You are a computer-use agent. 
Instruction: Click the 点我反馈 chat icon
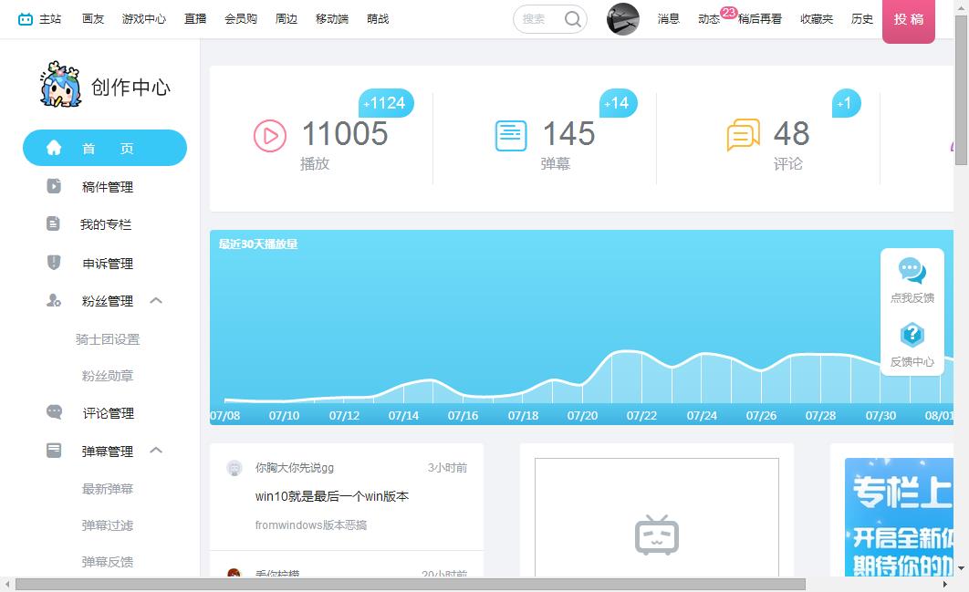pyautogui.click(x=912, y=271)
